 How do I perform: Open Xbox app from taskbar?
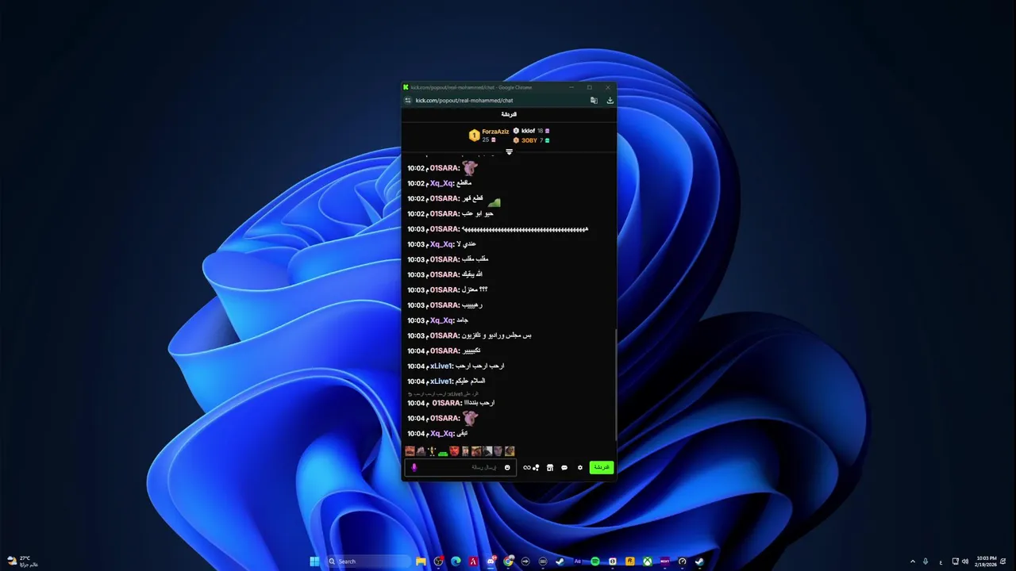pos(648,561)
